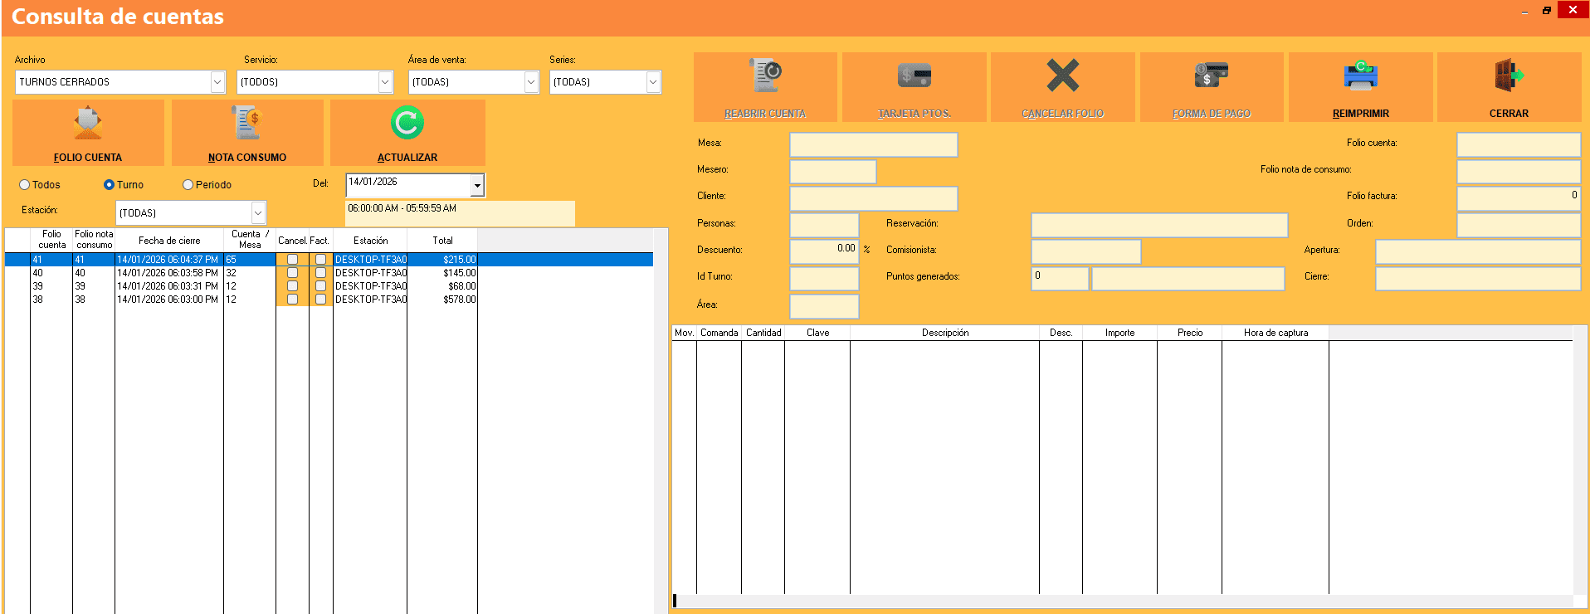Click the Reabrir Cuenta receipt icon
1590x614 pixels.
pyautogui.click(x=765, y=76)
